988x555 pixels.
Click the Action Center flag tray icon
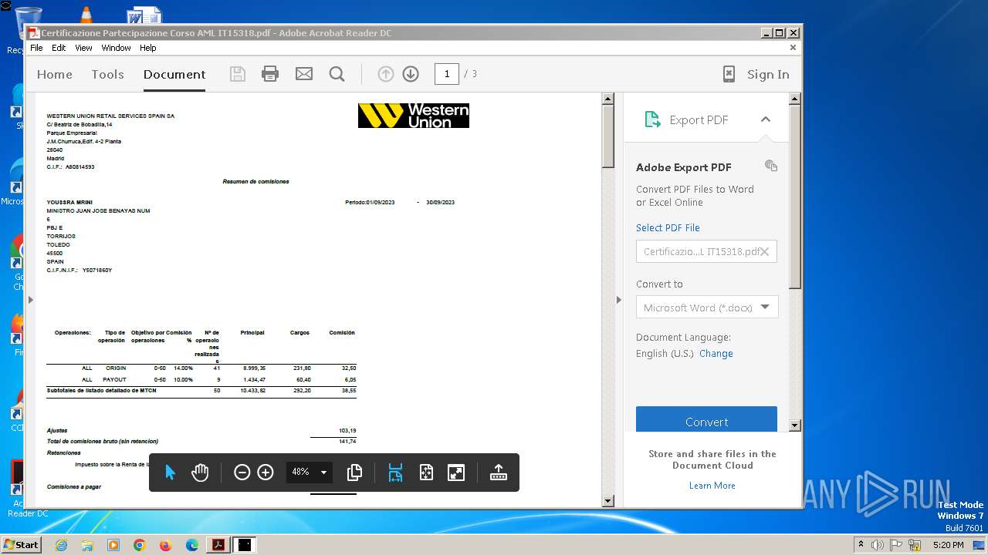[896, 545]
